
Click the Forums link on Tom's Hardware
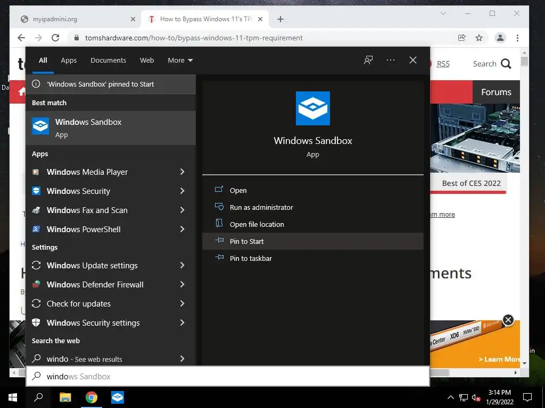(496, 92)
